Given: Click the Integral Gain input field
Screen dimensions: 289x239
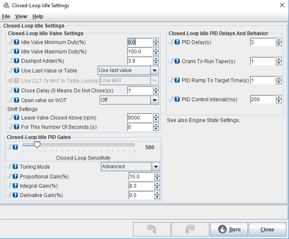Looking at the screenshot, I should pyautogui.click(x=141, y=186).
